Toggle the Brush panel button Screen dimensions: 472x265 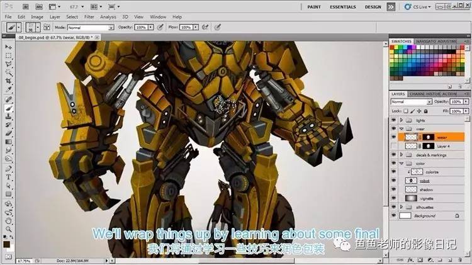47,27
